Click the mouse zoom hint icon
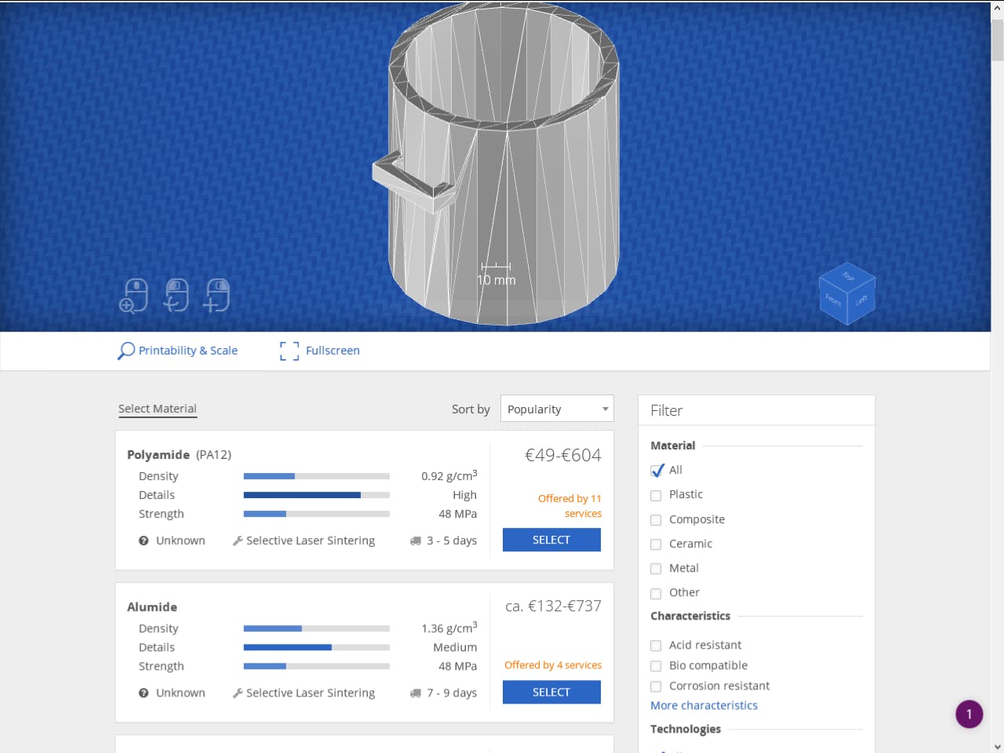Image resolution: width=1004 pixels, height=753 pixels. pyautogui.click(x=133, y=296)
